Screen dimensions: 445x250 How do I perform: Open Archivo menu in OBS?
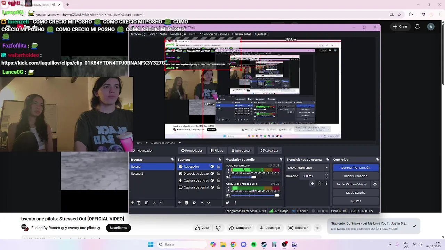point(138,34)
